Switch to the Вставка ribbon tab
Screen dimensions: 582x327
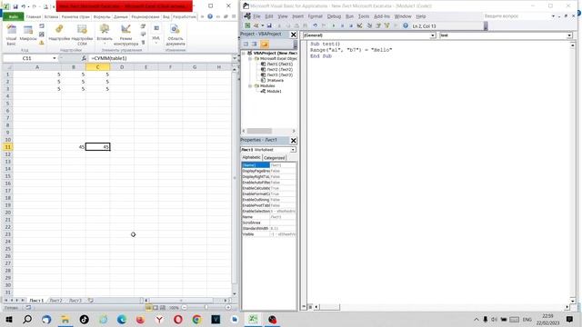click(x=51, y=16)
